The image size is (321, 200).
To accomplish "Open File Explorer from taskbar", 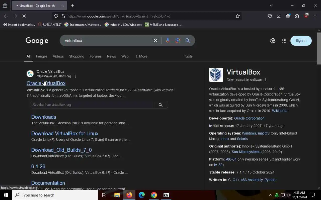I will point(117,195).
